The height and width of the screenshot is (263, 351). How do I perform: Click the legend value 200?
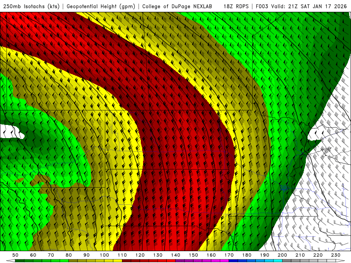pyautogui.click(x=282, y=255)
